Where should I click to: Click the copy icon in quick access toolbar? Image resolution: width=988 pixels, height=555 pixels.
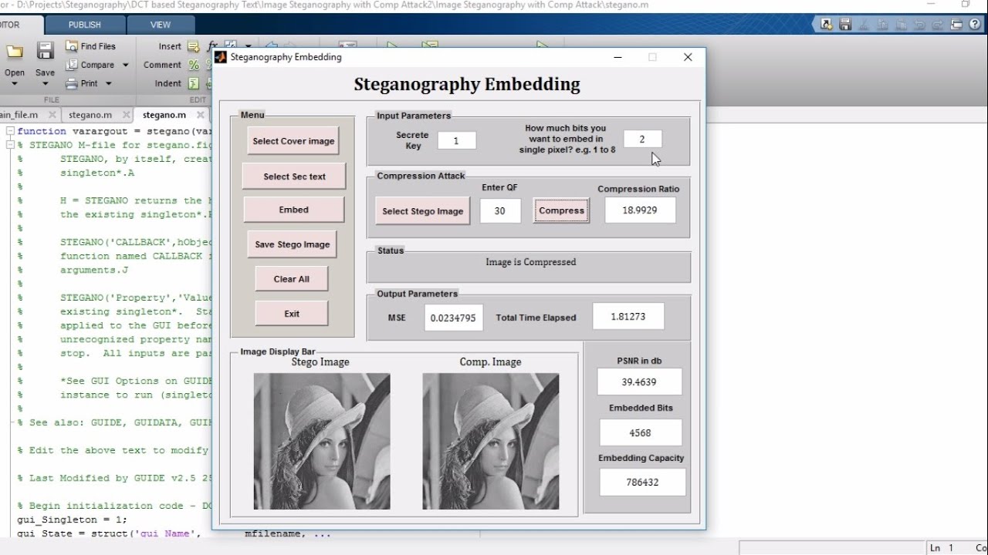[x=882, y=24]
